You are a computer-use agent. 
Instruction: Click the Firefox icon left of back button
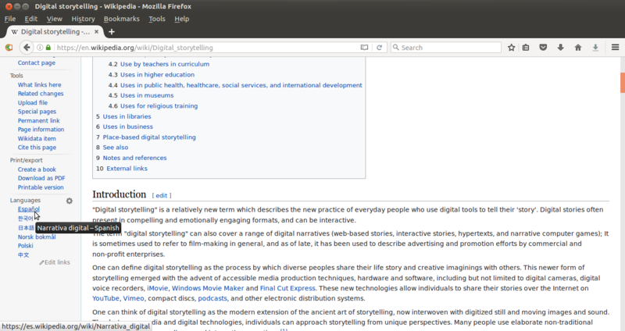click(x=9, y=48)
